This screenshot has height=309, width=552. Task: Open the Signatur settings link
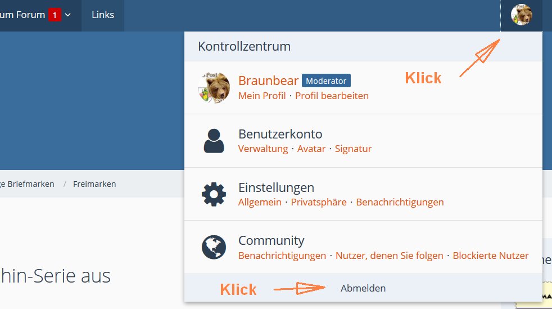(353, 149)
